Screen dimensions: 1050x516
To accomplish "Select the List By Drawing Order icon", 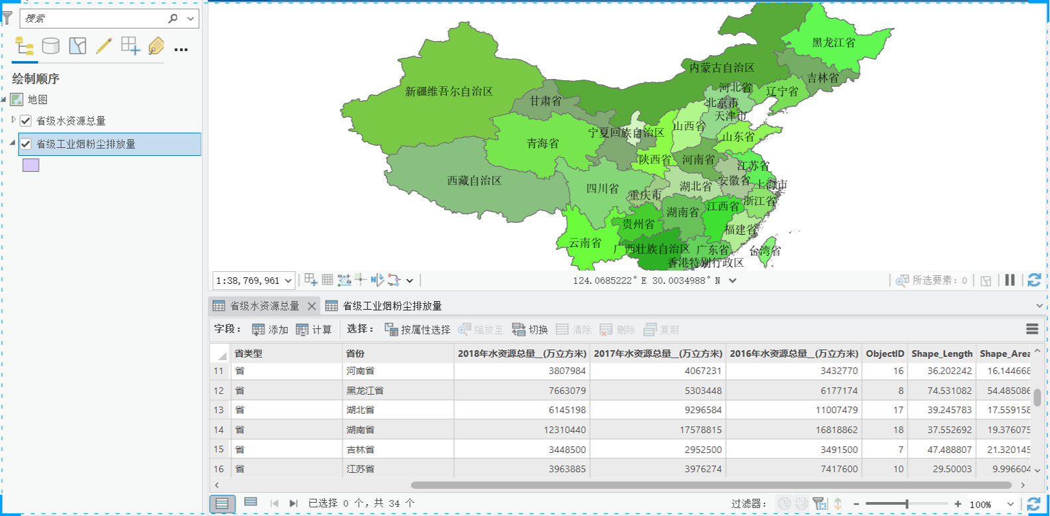I will 25,46.
